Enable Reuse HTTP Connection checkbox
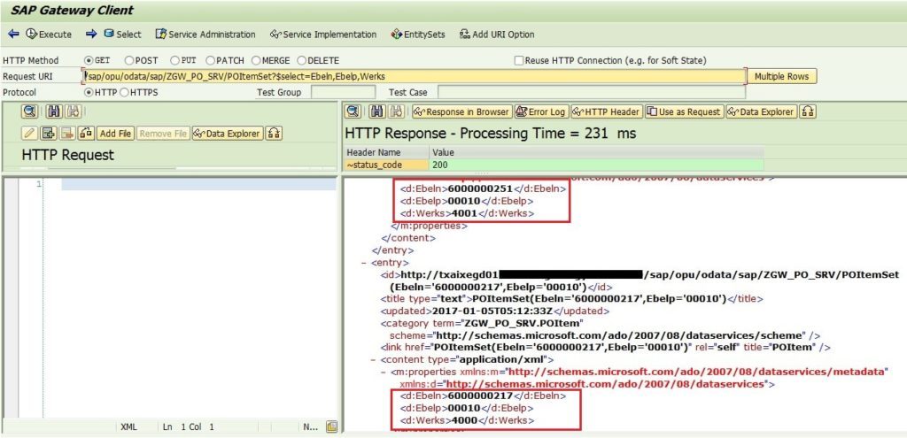Image resolution: width=907 pixels, height=438 pixels. click(x=519, y=60)
